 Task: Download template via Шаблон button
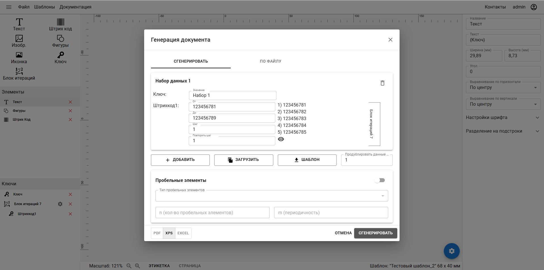[307, 160]
